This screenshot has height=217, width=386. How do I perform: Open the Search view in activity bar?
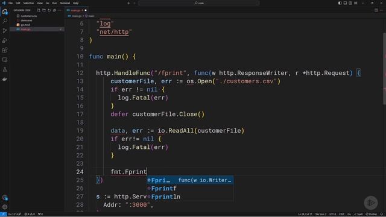[x=5, y=21]
